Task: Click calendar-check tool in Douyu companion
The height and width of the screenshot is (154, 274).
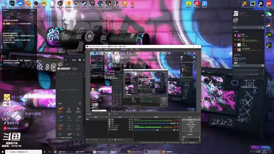Action: click(x=78, y=109)
